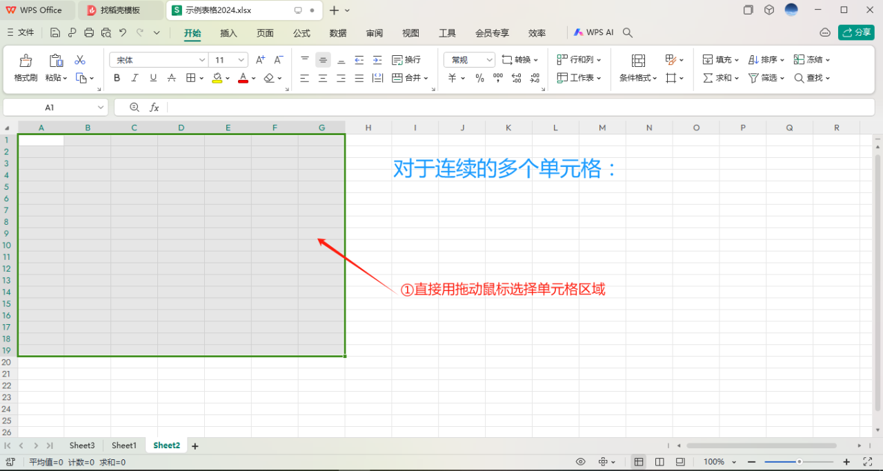Click the Print Preview icon
The width and height of the screenshot is (883, 471).
click(x=106, y=32)
